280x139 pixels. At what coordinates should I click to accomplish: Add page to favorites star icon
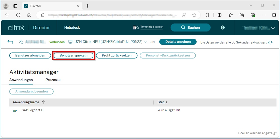tap(194, 15)
